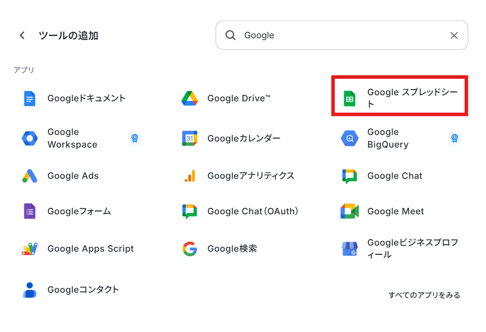Pick the Google Chat (OAuth) bubble icon
The image size is (486, 332).
[x=190, y=212]
